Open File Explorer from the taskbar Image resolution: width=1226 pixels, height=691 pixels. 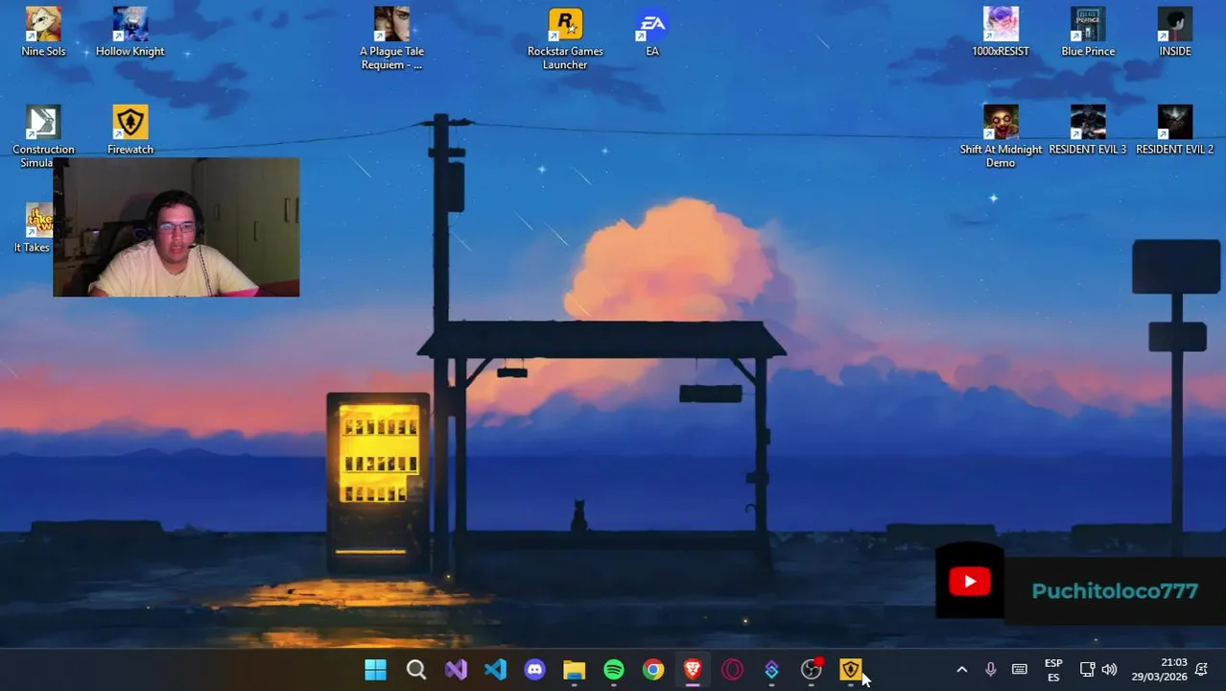click(574, 670)
